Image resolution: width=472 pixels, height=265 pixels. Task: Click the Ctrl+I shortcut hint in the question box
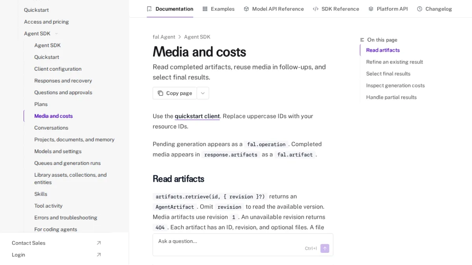point(311,249)
